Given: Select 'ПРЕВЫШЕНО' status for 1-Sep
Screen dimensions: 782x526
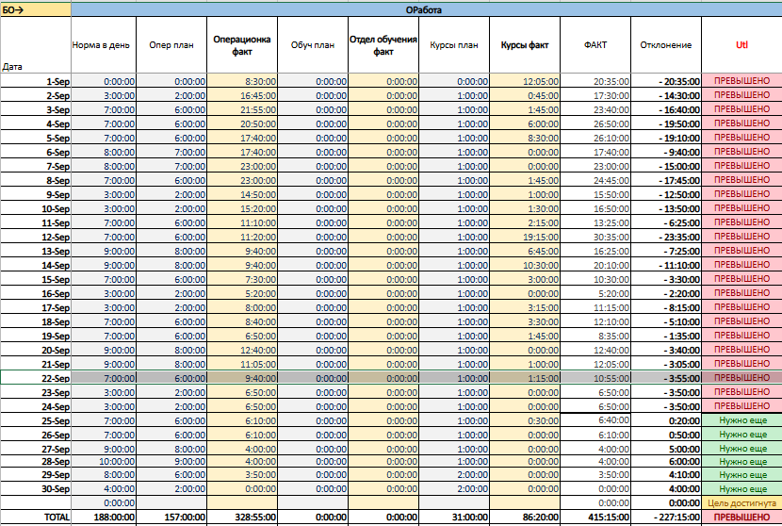Looking at the screenshot, I should [x=741, y=81].
